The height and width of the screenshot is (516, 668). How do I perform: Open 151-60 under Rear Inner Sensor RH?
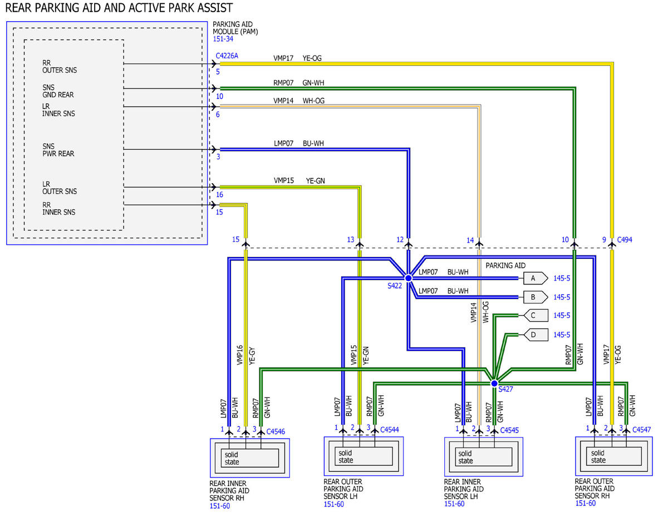[x=219, y=505]
